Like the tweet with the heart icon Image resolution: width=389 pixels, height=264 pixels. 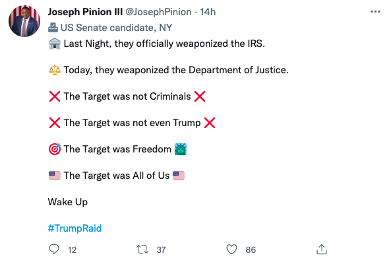click(x=231, y=249)
